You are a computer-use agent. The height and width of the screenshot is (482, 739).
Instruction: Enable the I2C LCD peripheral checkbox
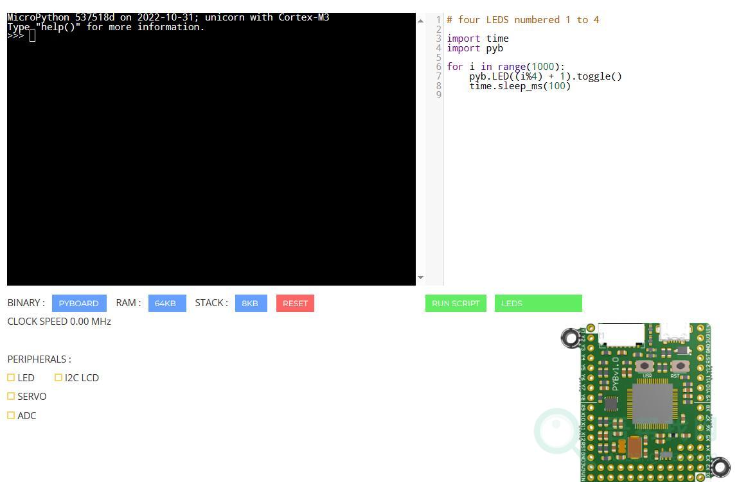(x=58, y=377)
